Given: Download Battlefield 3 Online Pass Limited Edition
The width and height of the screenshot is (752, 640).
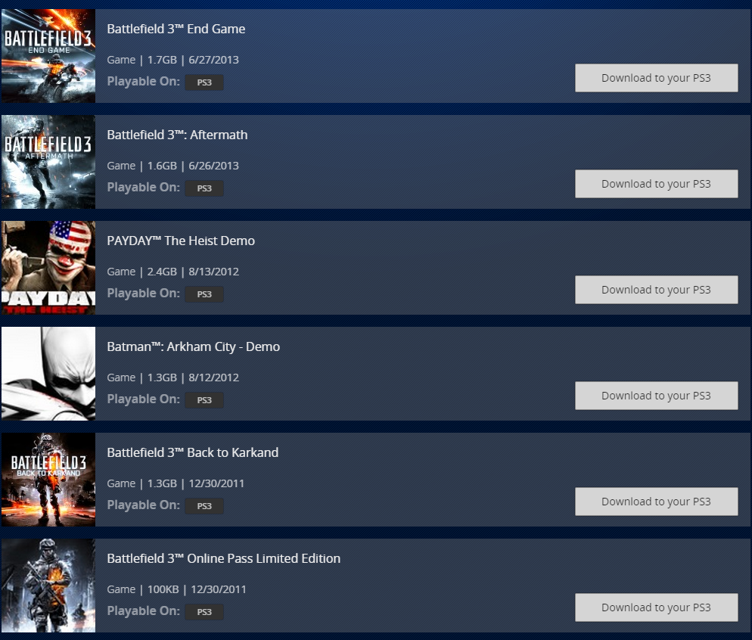Looking at the screenshot, I should [x=656, y=607].
